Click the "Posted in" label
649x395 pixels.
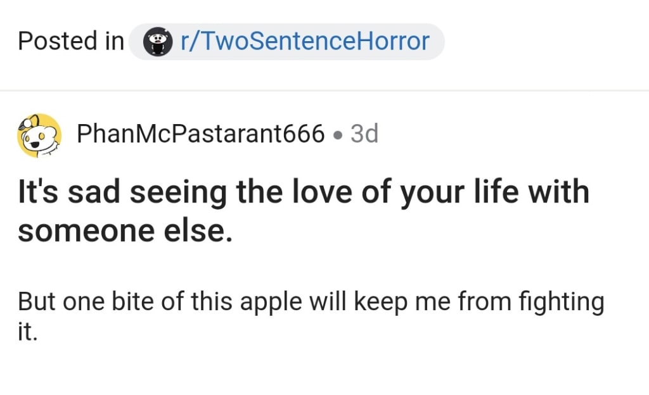71,42
